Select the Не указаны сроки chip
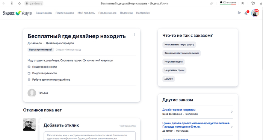This screenshot has width=263, height=140. click(174, 70)
